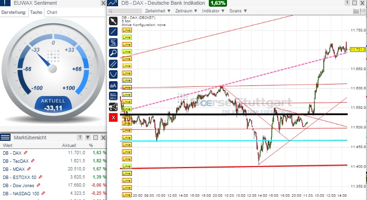367x200 pixels.
Task: Open the Scans dropdown menu
Action: pyautogui.click(x=238, y=11)
